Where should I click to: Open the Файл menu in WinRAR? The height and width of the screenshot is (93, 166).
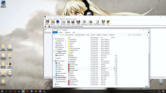click(x=45, y=19)
